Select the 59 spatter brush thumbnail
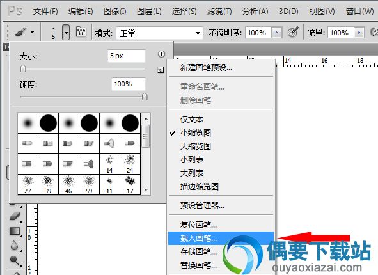This screenshot has height=275, width=378. coord(89,184)
